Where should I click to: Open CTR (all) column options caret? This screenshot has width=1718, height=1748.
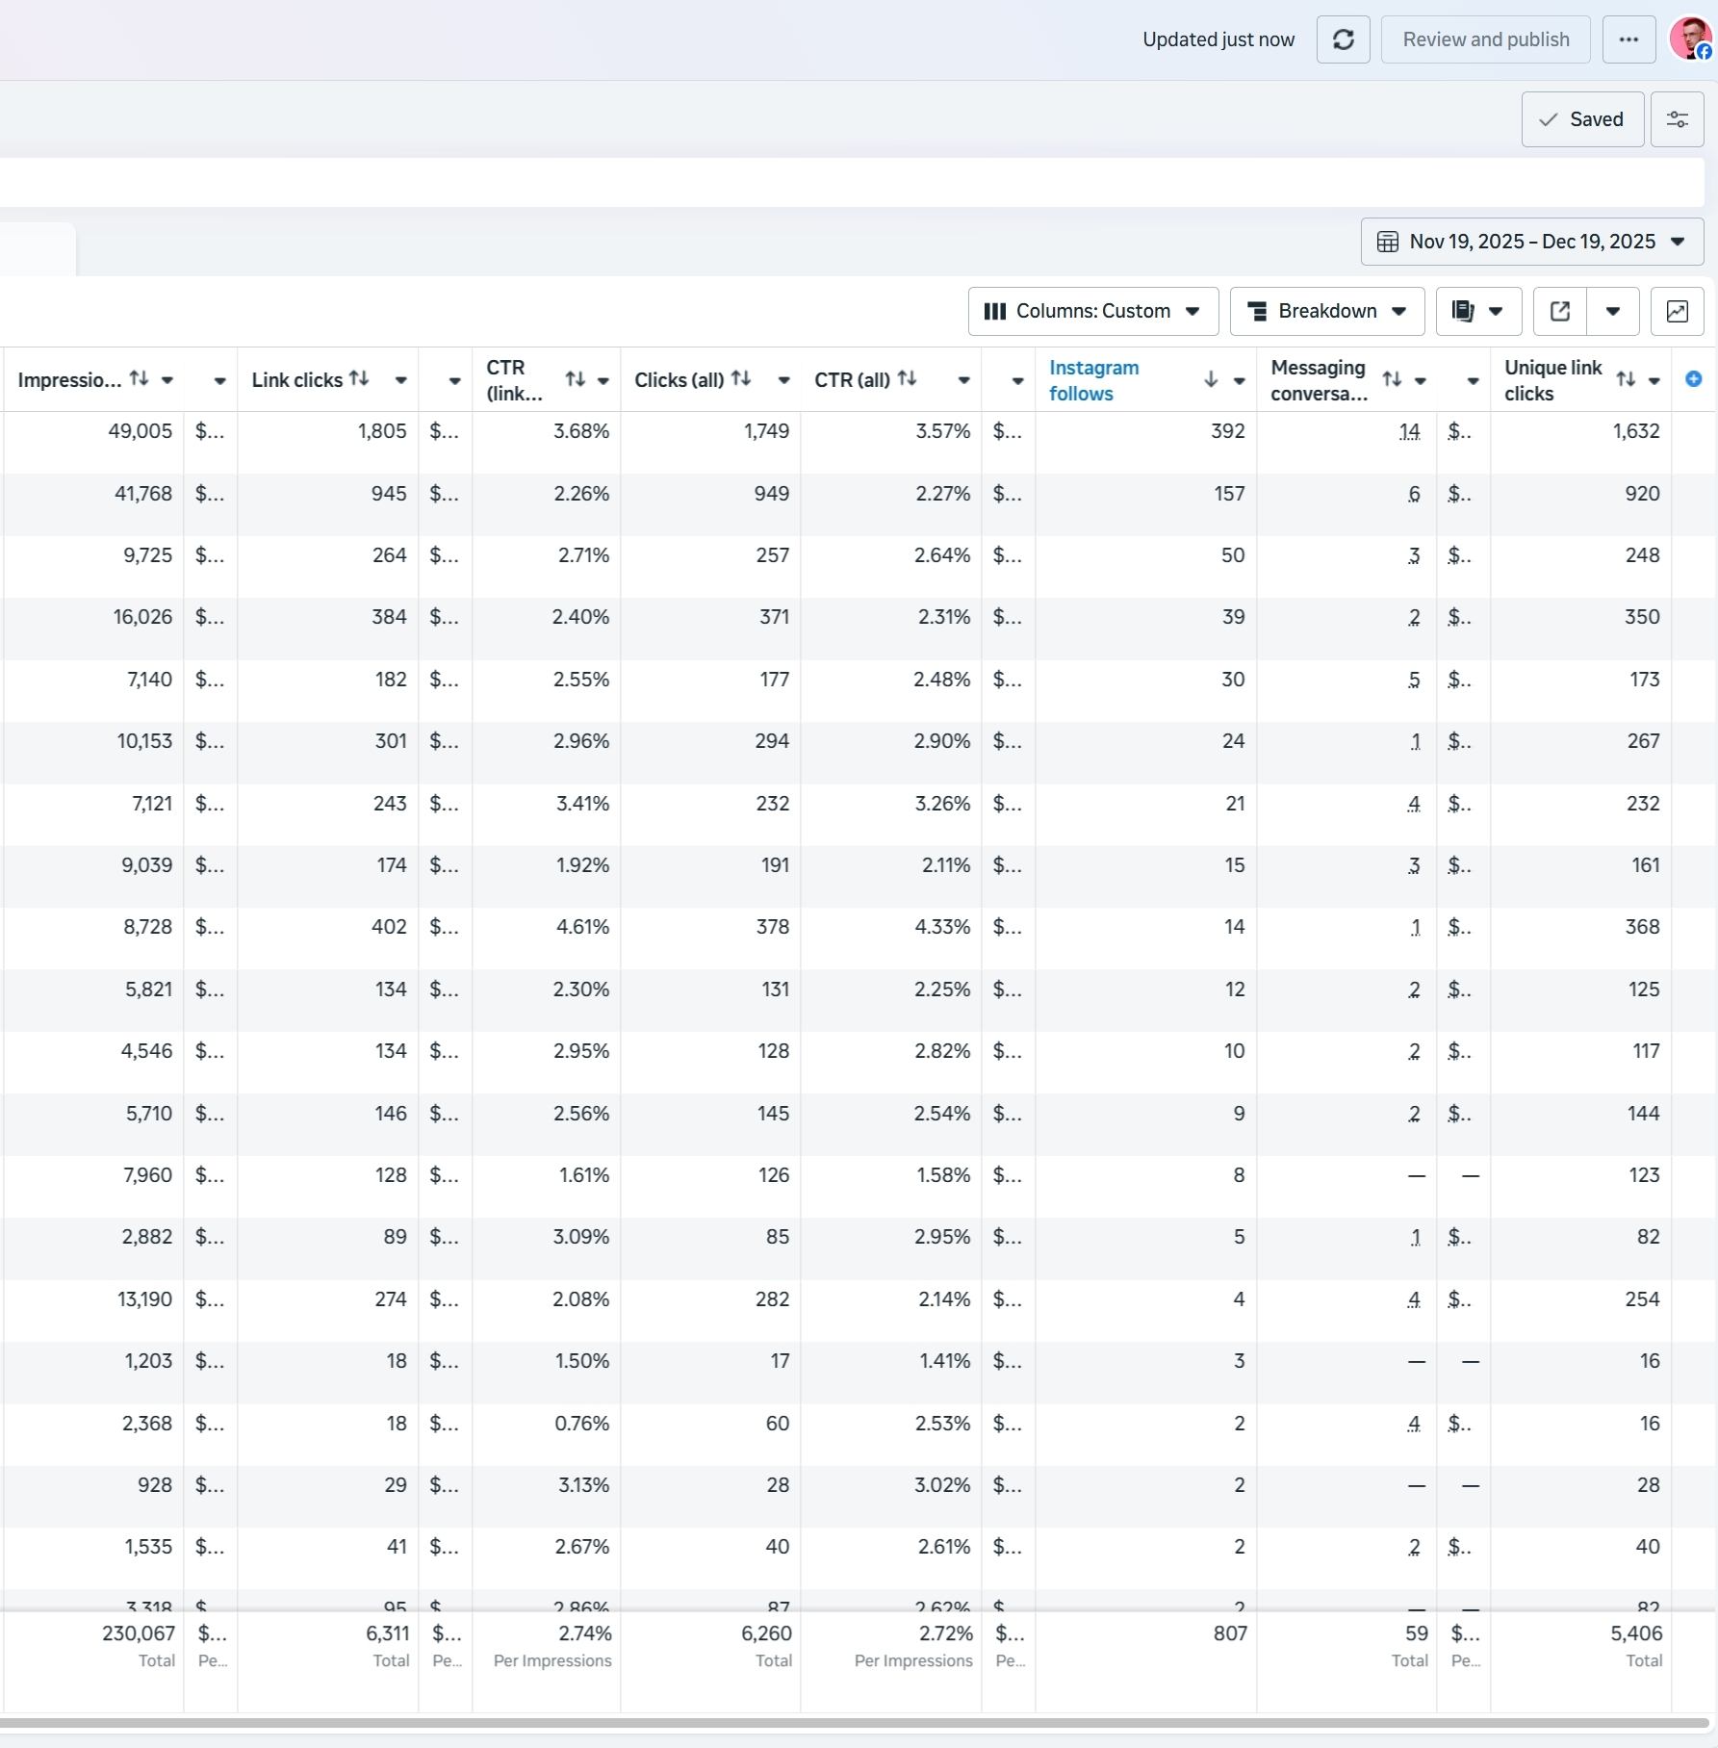click(963, 380)
